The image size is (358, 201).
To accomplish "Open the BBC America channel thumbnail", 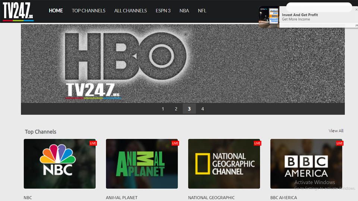I will click(x=306, y=164).
